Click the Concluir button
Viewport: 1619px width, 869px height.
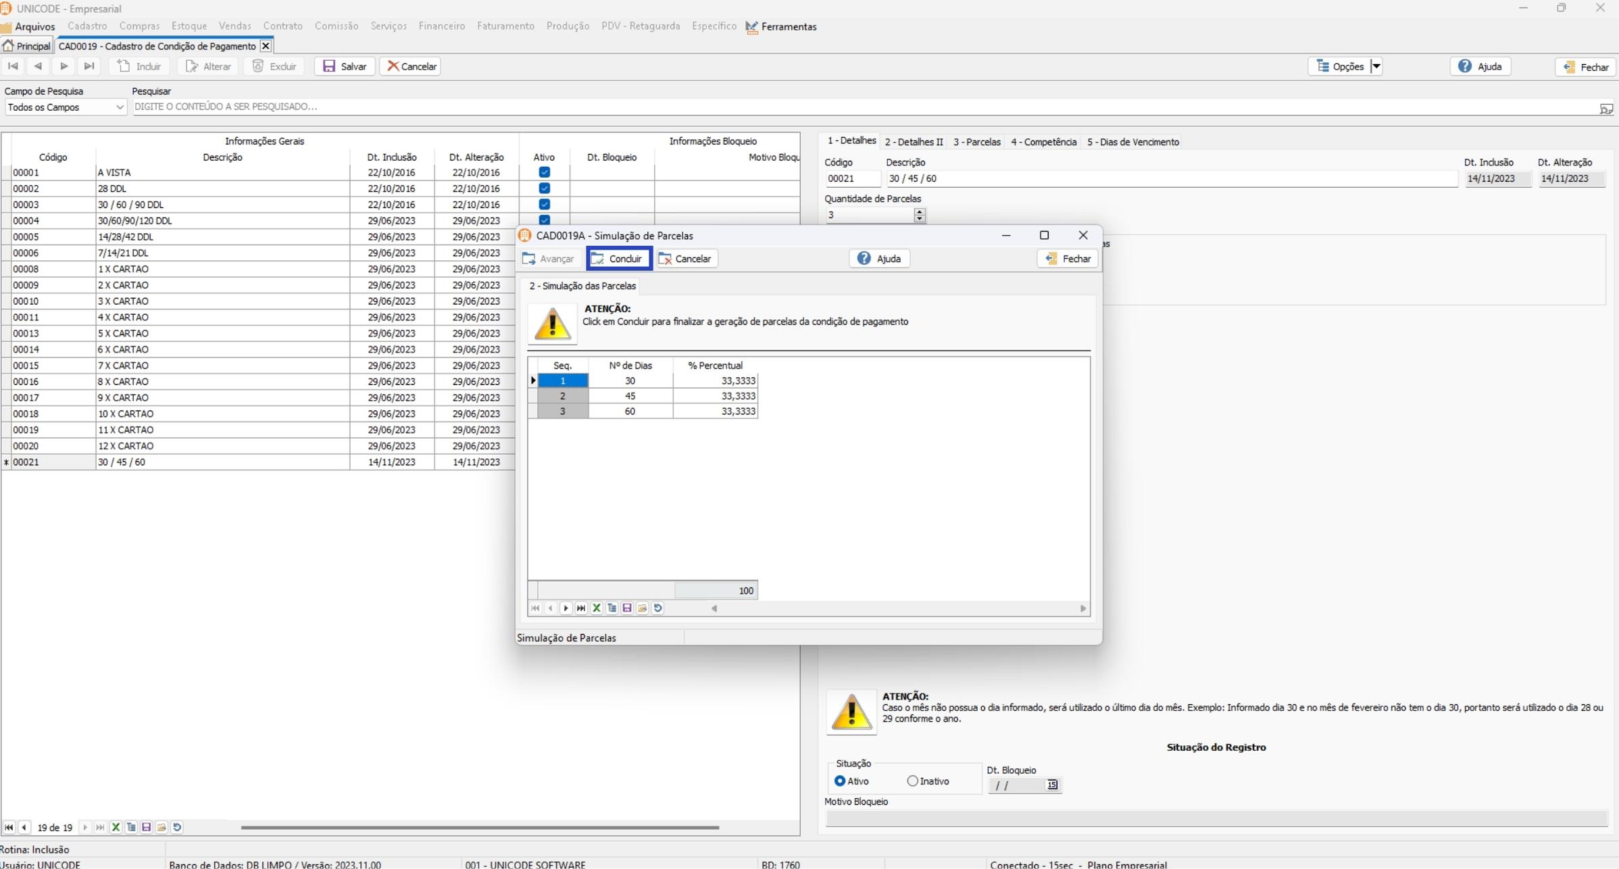click(618, 259)
